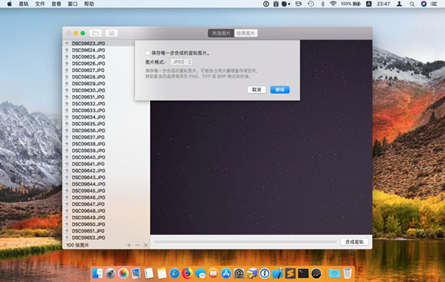Viewport: 445px width, 282px height.
Task: Click the star trail progress bar
Action: point(245,242)
